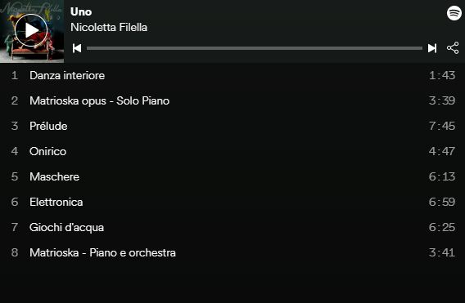Click track number 8
465x303 pixels.
coord(15,252)
